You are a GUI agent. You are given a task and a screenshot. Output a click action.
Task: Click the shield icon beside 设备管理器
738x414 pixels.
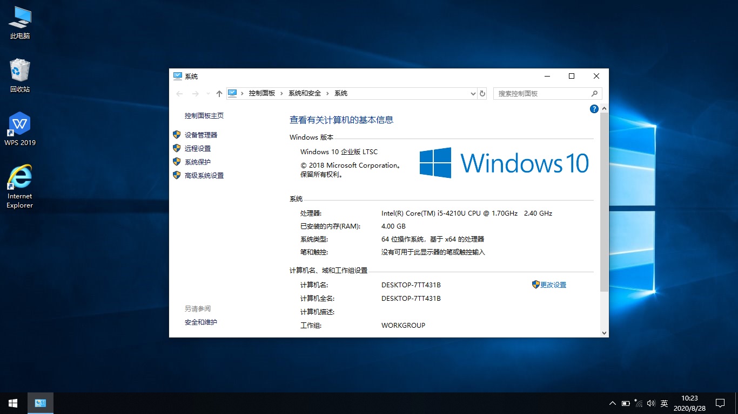point(177,135)
